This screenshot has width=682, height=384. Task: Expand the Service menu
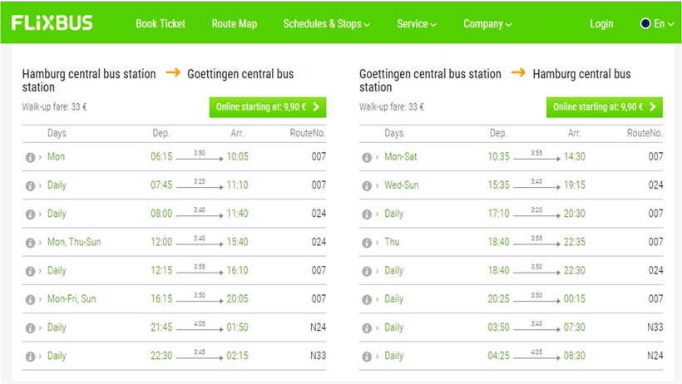point(416,24)
